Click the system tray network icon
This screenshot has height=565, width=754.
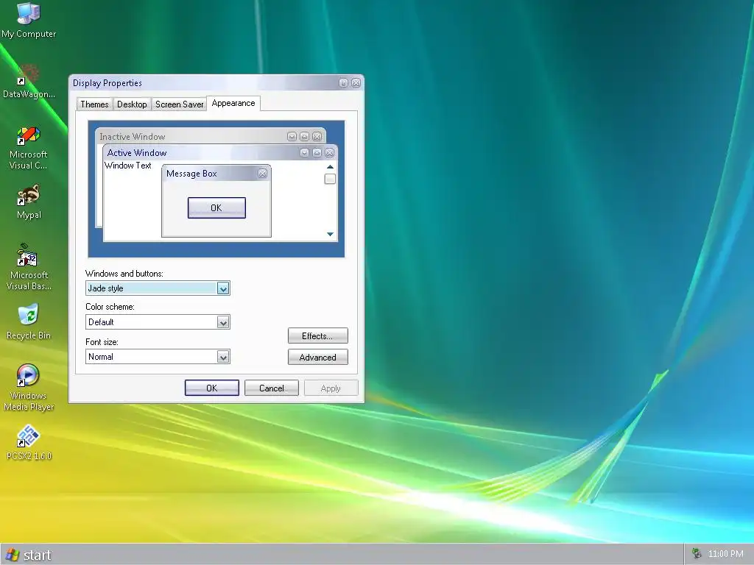point(697,554)
